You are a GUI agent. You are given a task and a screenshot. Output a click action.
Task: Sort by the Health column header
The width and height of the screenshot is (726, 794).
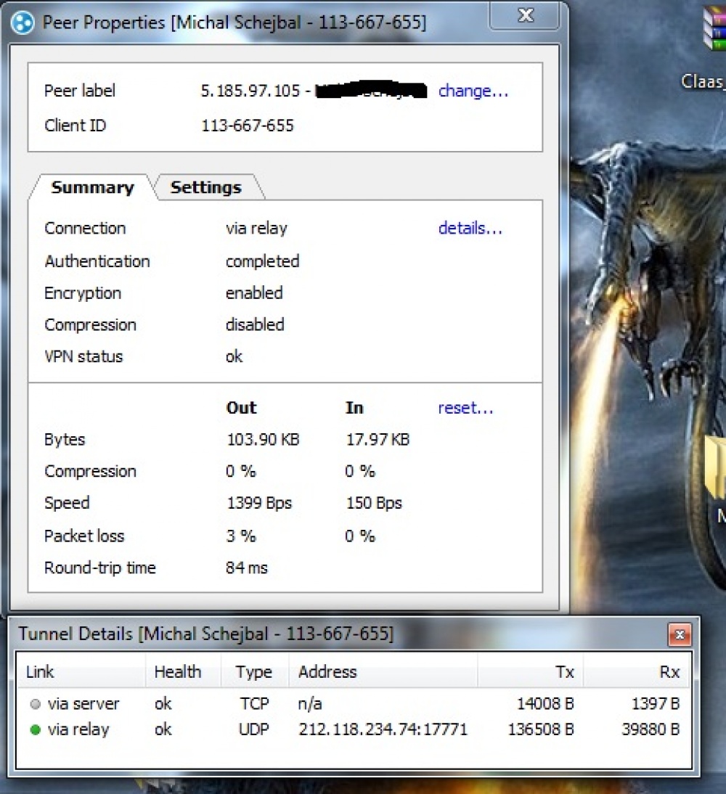click(x=184, y=672)
